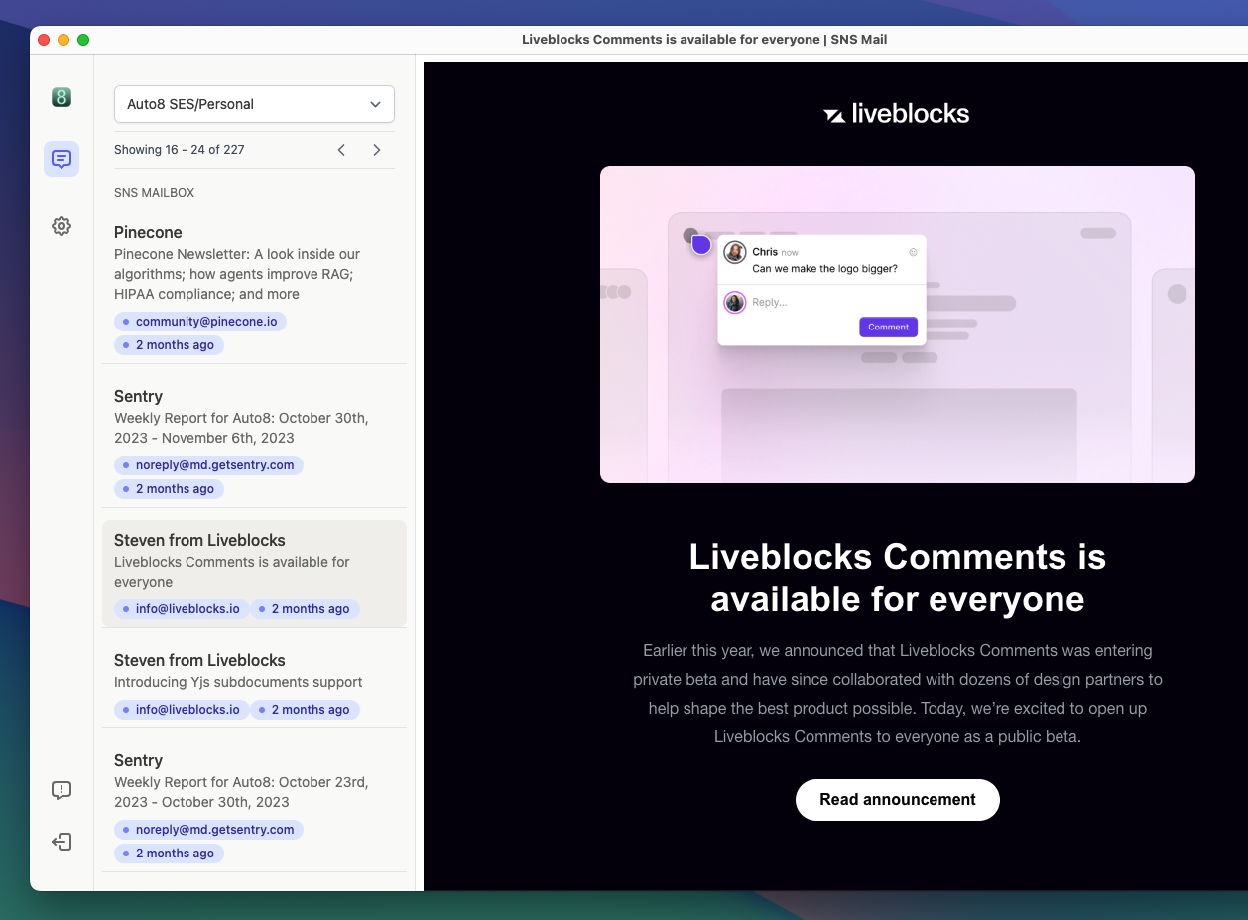The image size is (1248, 920).
Task: Click the Reply... field in comment preview
Action: [770, 302]
